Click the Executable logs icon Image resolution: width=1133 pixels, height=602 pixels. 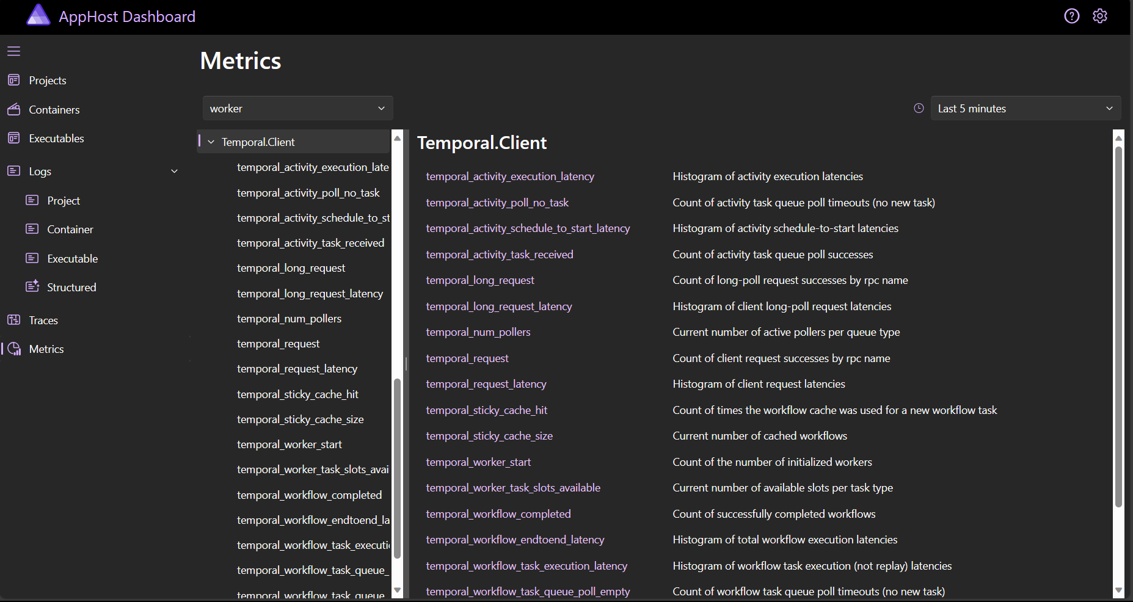point(32,258)
